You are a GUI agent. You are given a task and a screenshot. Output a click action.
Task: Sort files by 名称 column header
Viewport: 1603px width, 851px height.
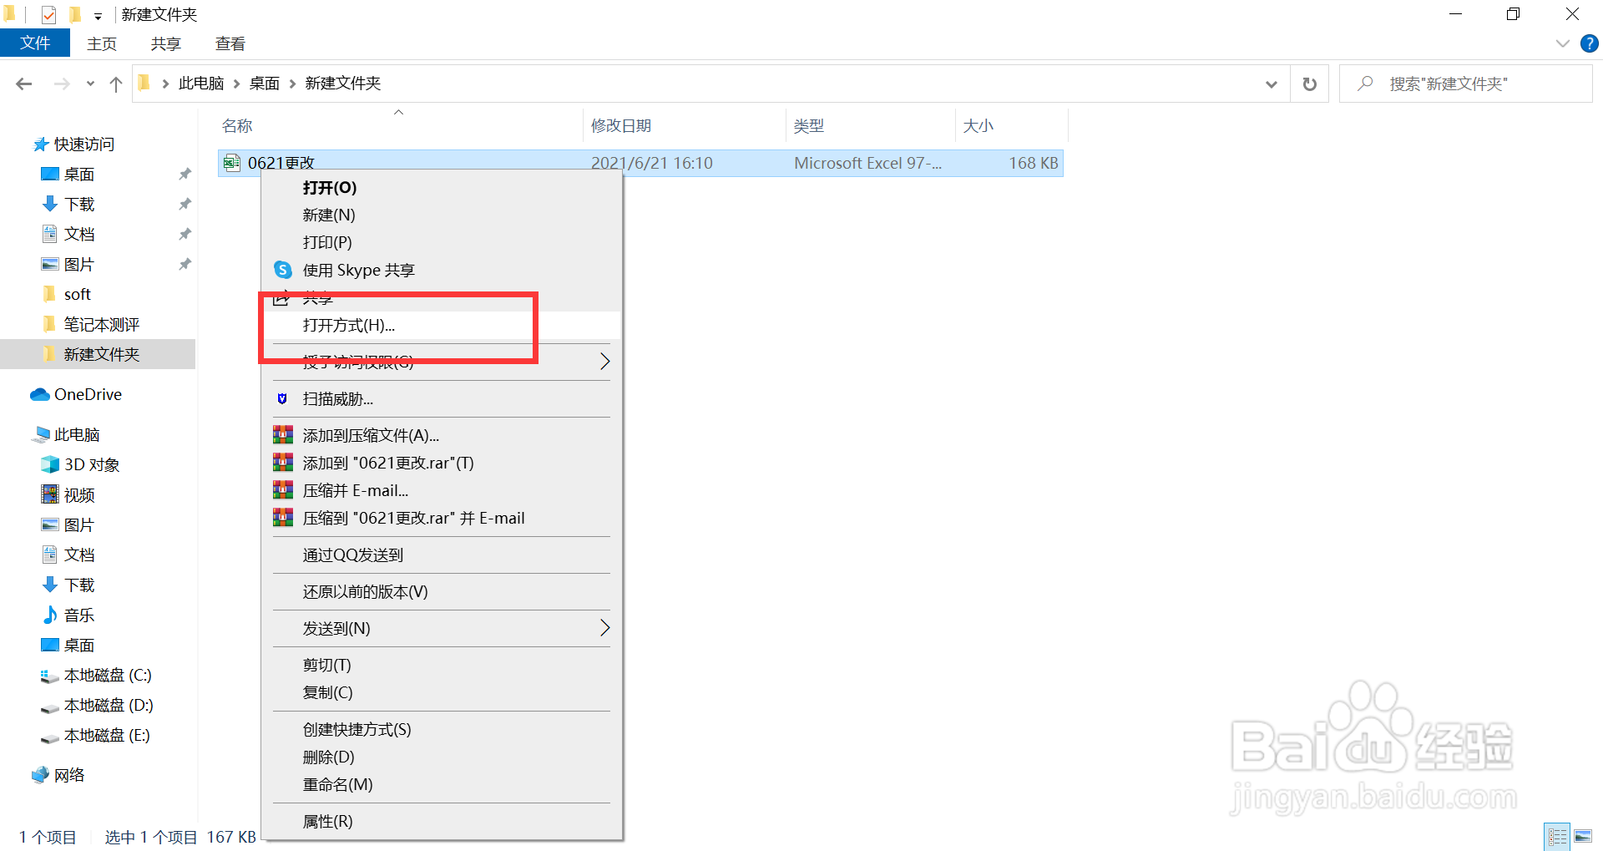[237, 126]
